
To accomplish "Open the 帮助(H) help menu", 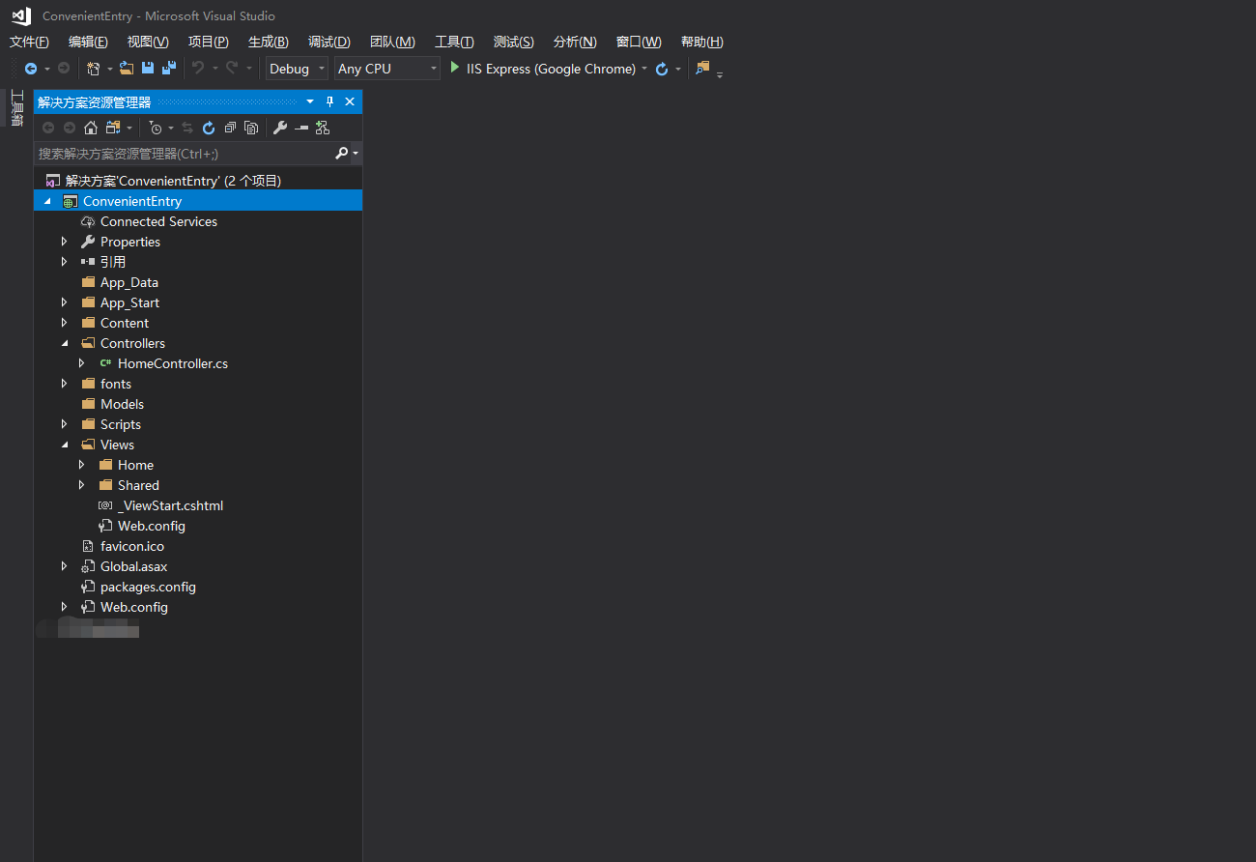I will pos(702,42).
